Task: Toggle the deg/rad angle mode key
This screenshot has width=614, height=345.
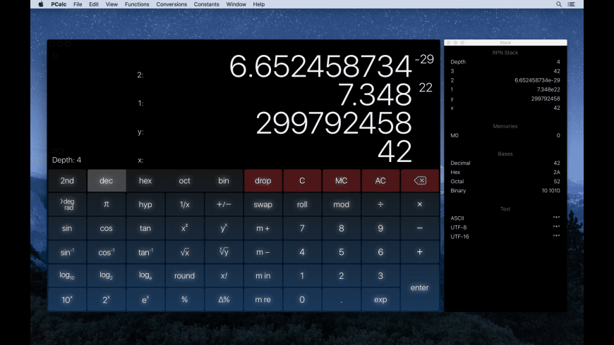Action: pyautogui.click(x=67, y=204)
